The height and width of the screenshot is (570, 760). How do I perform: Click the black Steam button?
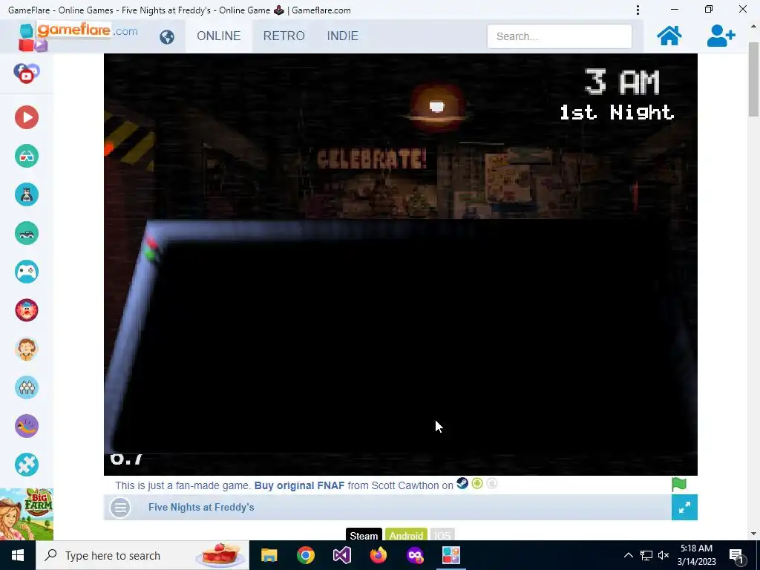click(x=364, y=535)
